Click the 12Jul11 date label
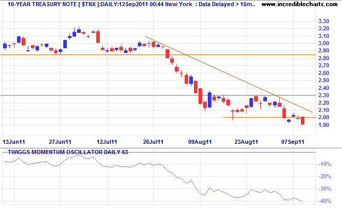The height and width of the screenshot is (208, 342). coord(107,142)
